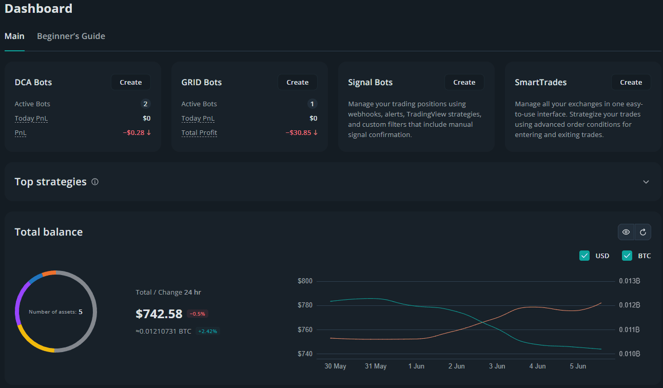
Task: Click the purple segment of the assets donut
Action: (19, 302)
